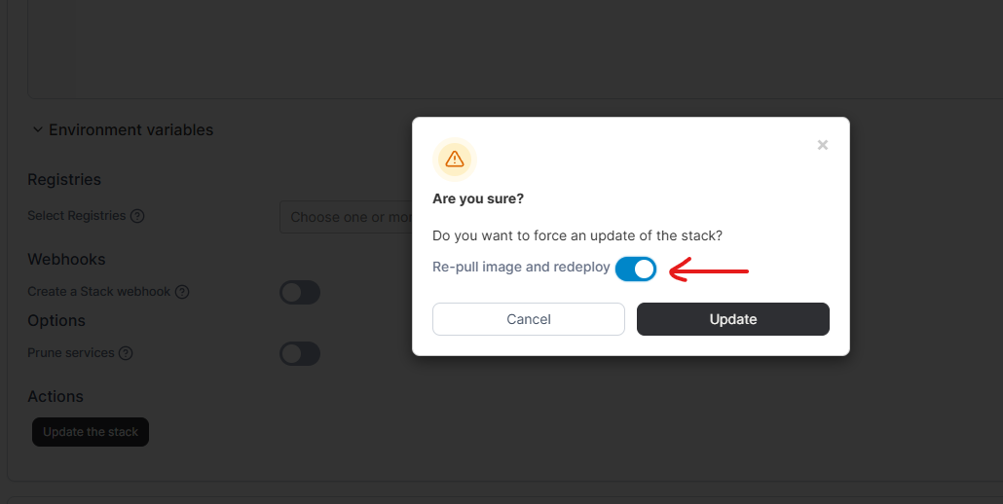The height and width of the screenshot is (504, 1003).
Task: Enable the Create a Stack webhook toggle
Action: [x=300, y=292]
